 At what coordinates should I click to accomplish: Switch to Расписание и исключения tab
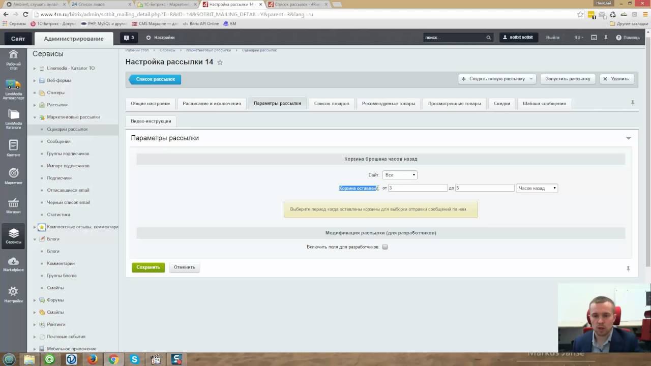tap(212, 103)
